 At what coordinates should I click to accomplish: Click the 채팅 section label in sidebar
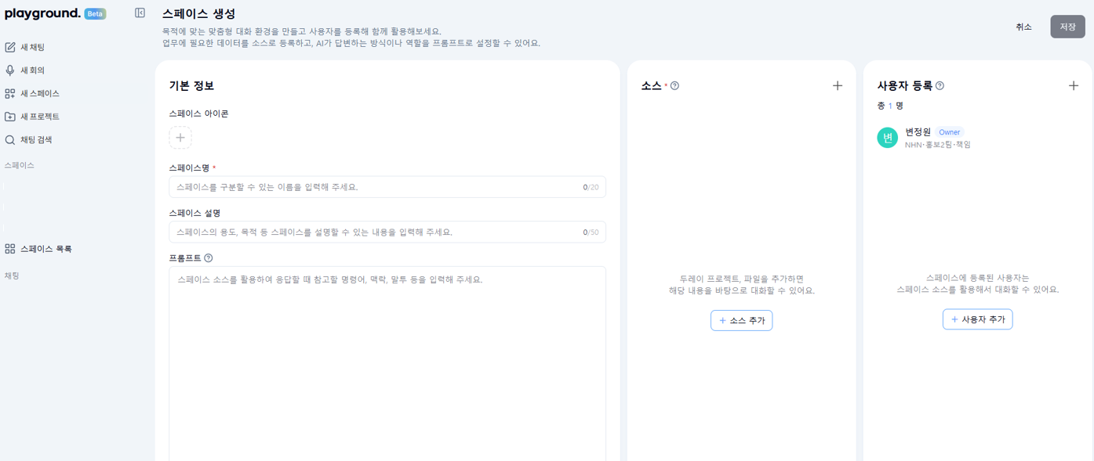pyautogui.click(x=12, y=276)
